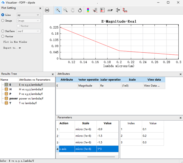This screenshot has height=163, width=183.
Task: Click the Scale header in Attributes table
Action: [132, 80]
